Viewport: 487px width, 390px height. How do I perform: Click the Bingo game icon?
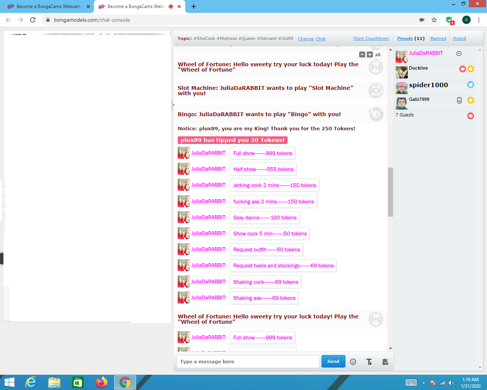376,114
